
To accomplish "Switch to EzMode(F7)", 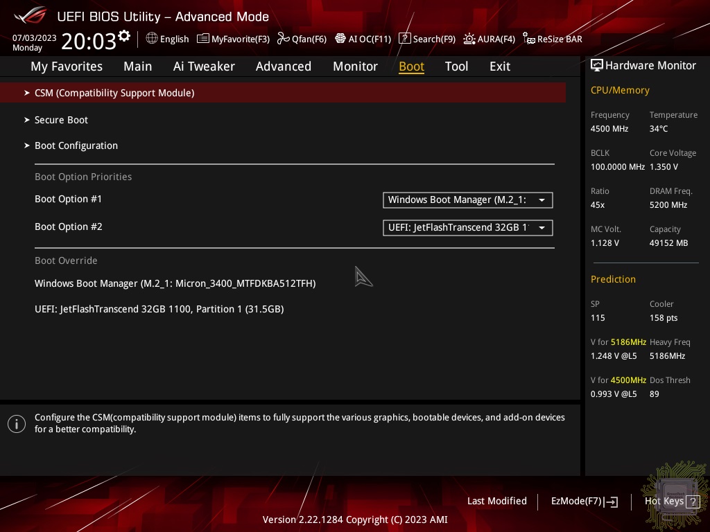I will tap(584, 502).
